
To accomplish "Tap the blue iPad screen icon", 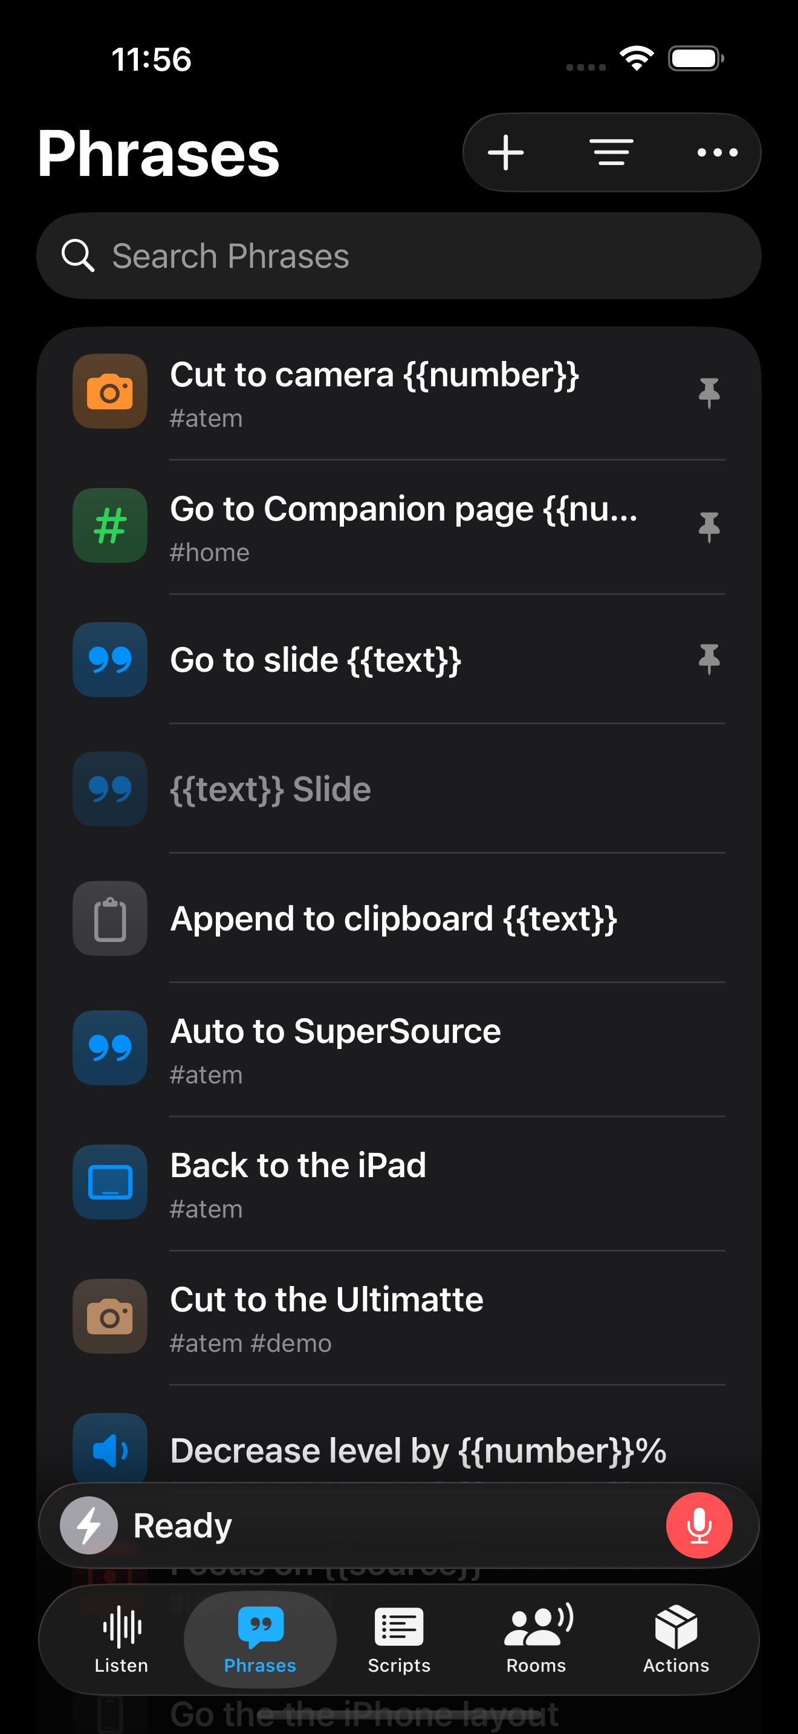I will pyautogui.click(x=109, y=1182).
